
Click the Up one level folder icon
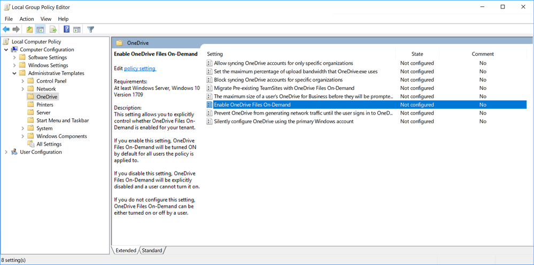(x=30, y=29)
